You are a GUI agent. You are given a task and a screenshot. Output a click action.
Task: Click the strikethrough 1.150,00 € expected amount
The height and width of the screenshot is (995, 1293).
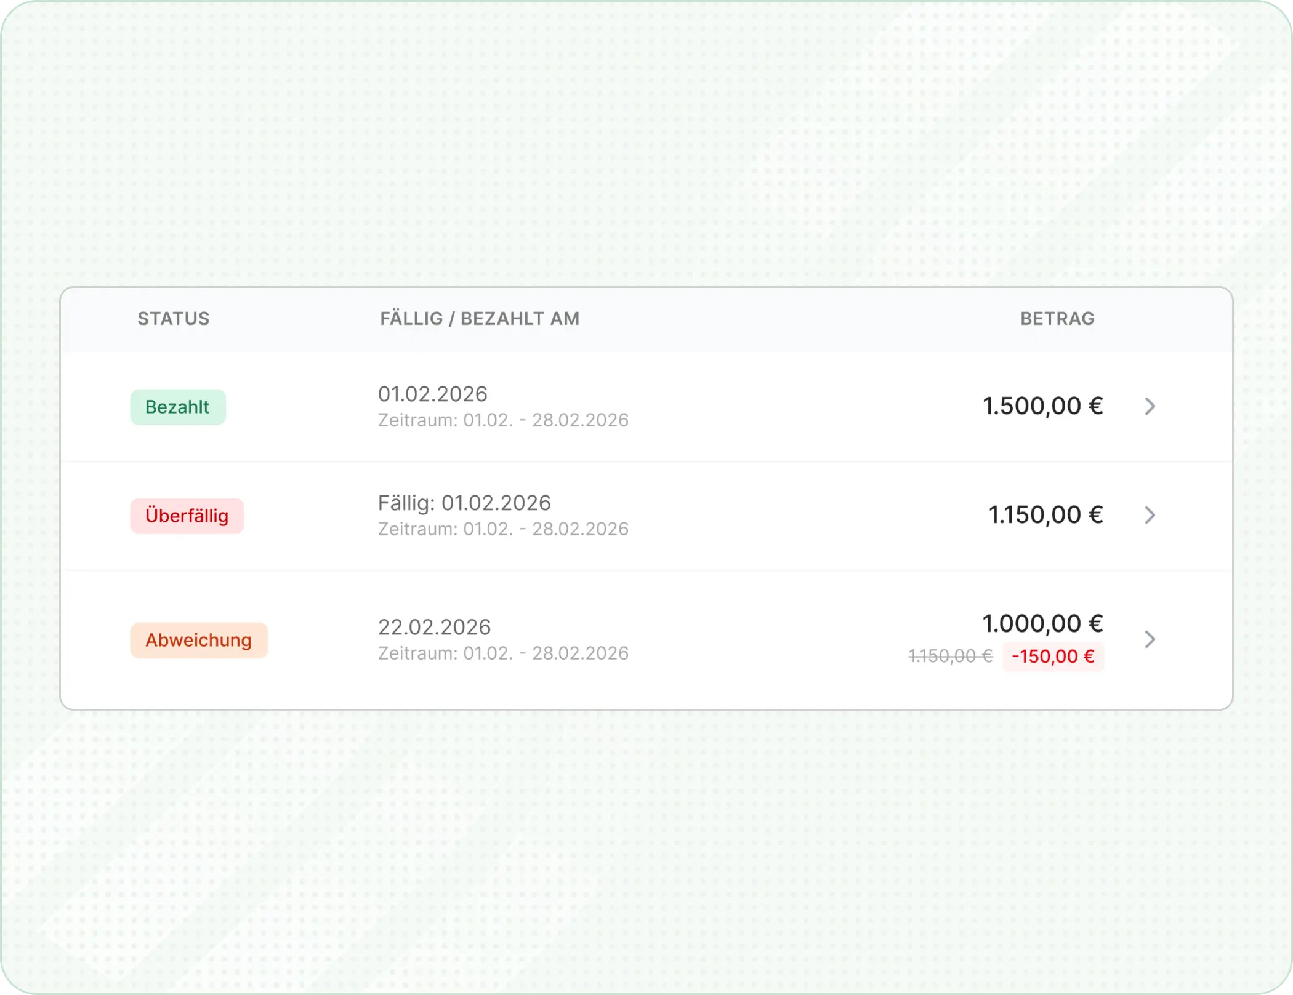tap(951, 657)
